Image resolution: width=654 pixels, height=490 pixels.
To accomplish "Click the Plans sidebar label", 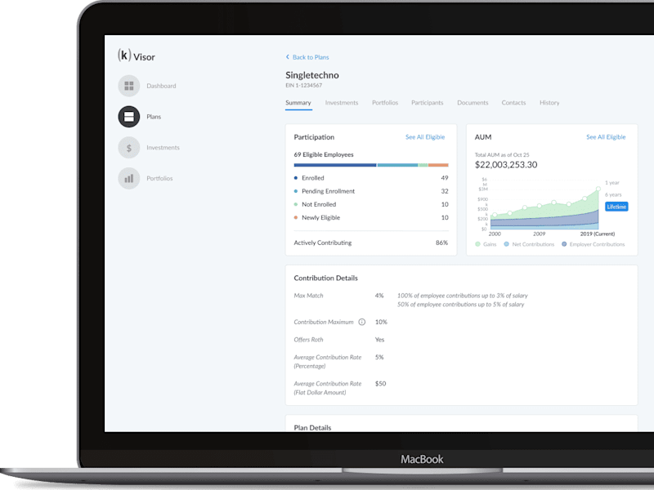I will 154,117.
